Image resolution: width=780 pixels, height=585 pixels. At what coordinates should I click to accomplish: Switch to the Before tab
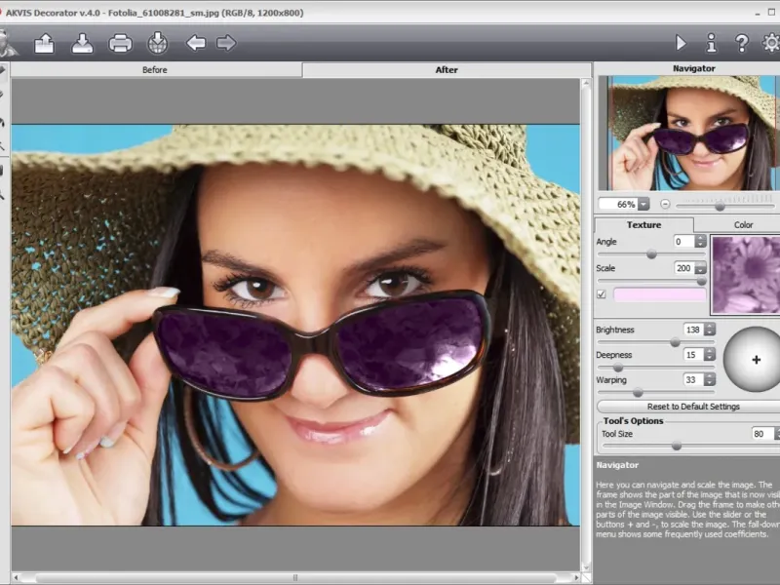point(155,70)
